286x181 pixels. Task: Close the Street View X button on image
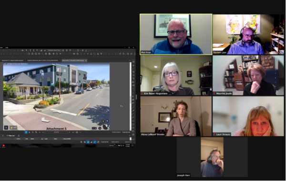click(x=6, y=128)
